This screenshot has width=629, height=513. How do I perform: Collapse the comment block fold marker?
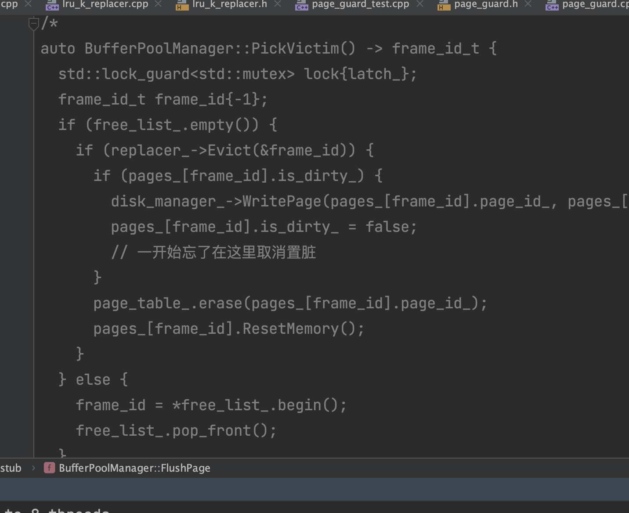(x=34, y=24)
